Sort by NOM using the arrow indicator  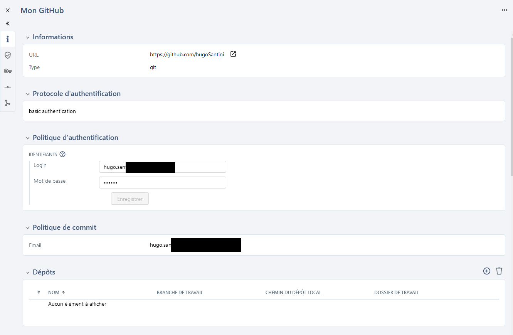[63, 293]
